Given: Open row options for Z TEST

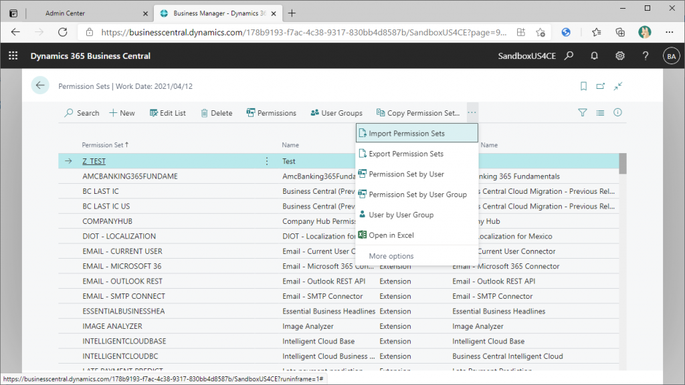Looking at the screenshot, I should point(267,161).
